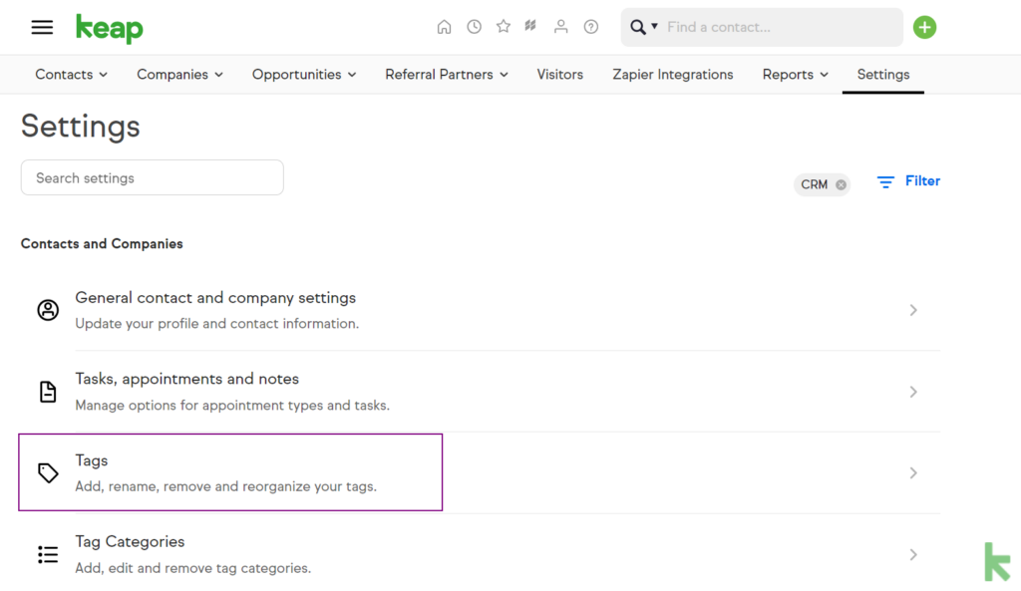
Task: Expand the Companies menu
Action: click(x=179, y=74)
